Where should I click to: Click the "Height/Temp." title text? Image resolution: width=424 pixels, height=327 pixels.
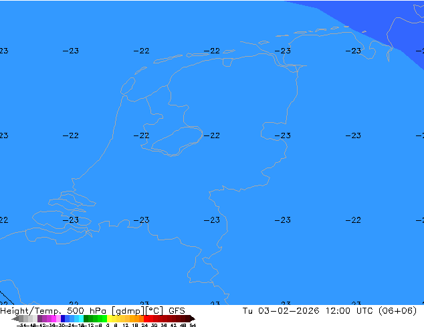(x=30, y=311)
